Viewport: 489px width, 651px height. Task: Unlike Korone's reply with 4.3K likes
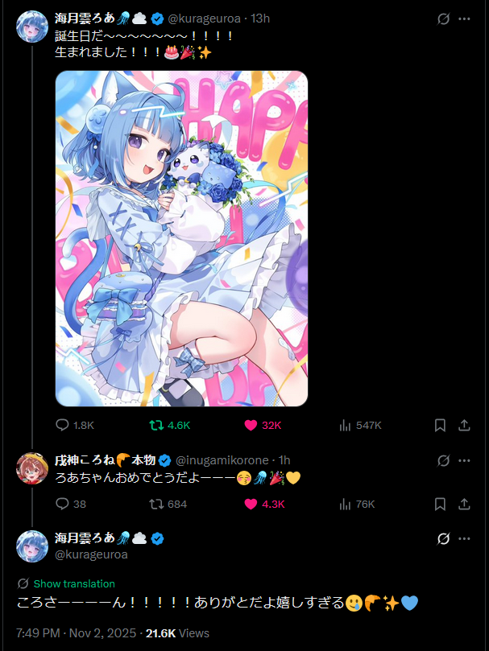[x=264, y=504]
